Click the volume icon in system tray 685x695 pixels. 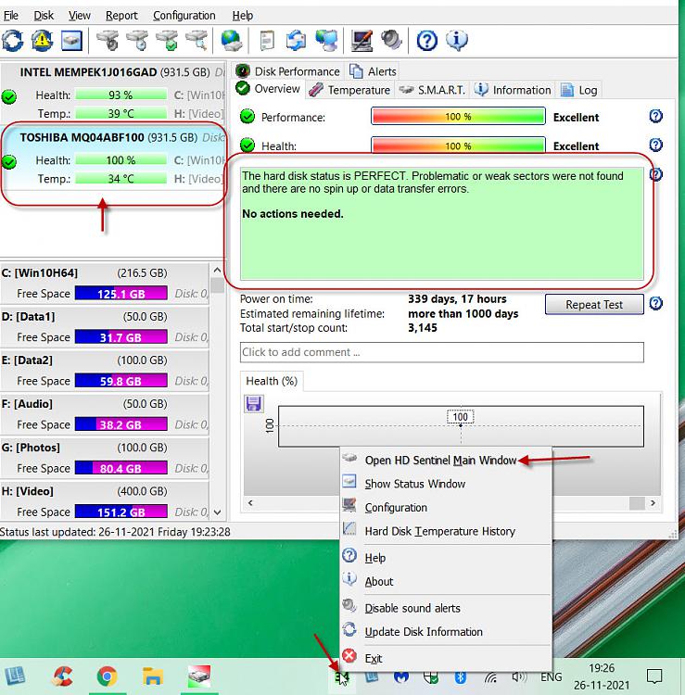pyautogui.click(x=518, y=677)
